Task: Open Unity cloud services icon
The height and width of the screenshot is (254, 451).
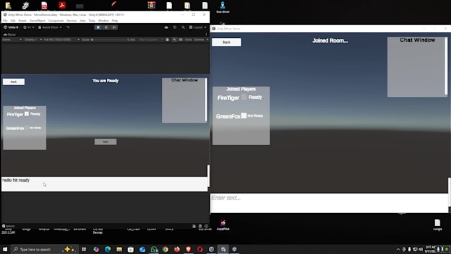Action: (x=166, y=27)
